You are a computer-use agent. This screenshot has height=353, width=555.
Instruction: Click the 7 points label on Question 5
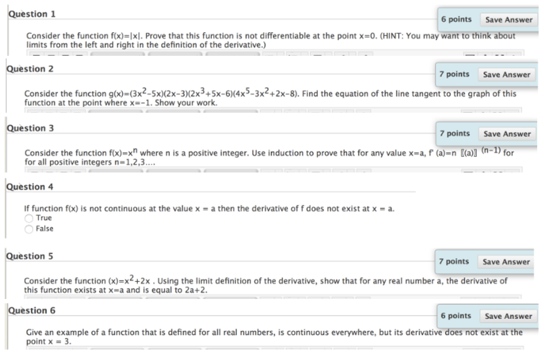click(454, 262)
